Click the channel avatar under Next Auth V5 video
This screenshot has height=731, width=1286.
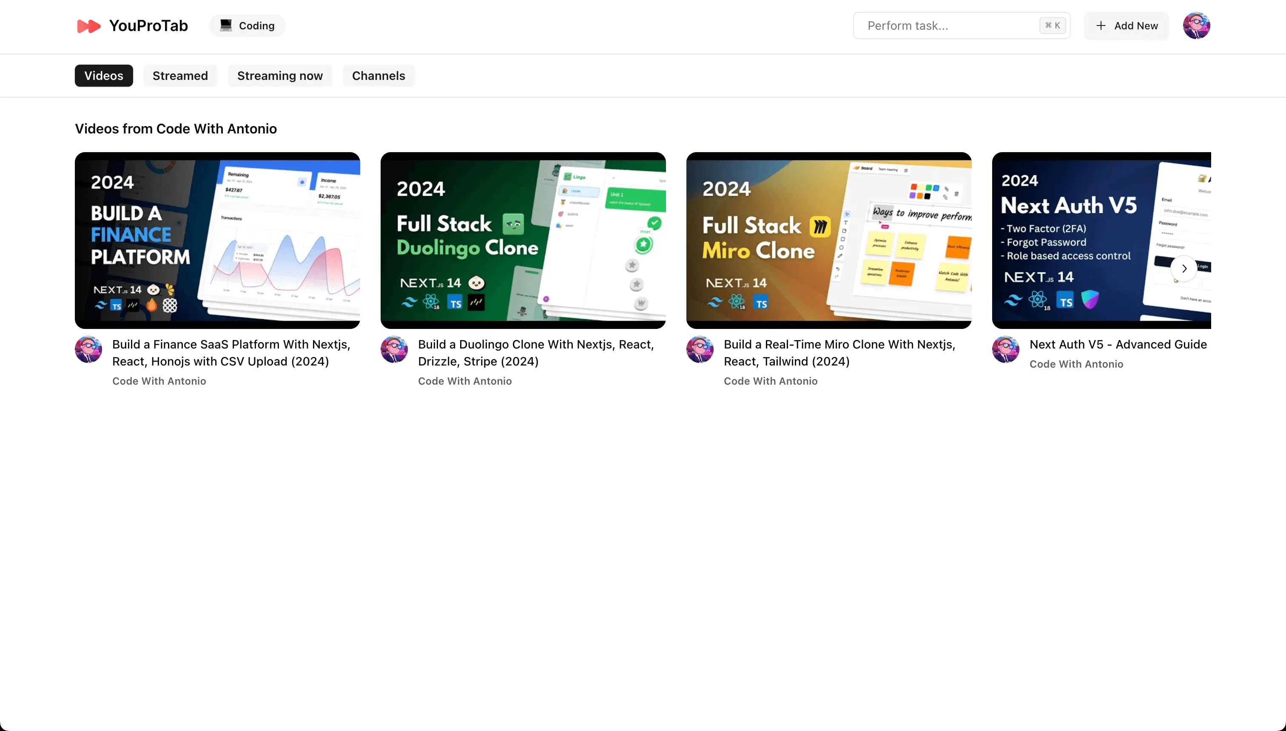1007,349
